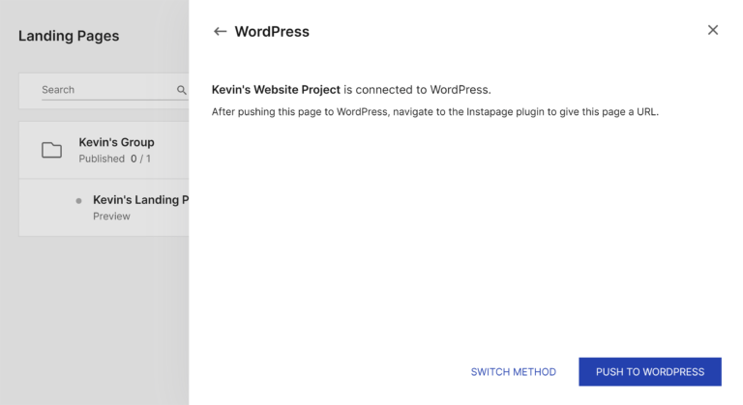Click the search magnifier icon
Image resolution: width=743 pixels, height=405 pixels.
[x=182, y=90]
